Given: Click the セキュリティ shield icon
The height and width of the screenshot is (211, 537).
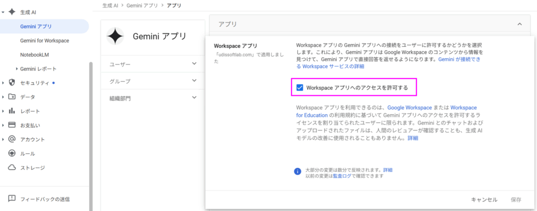Looking at the screenshot, I should coord(12,83).
